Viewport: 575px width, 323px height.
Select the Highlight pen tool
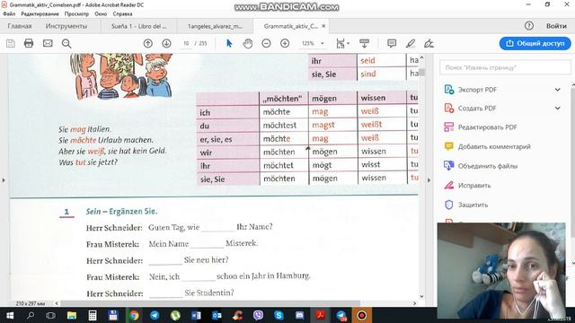coord(411,44)
